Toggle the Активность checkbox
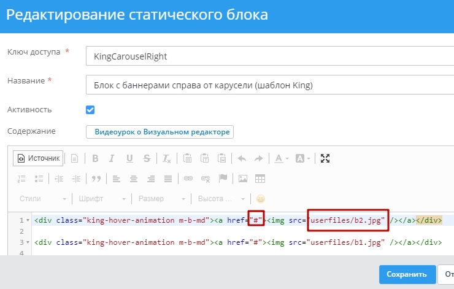454x289 pixels. pos(90,110)
